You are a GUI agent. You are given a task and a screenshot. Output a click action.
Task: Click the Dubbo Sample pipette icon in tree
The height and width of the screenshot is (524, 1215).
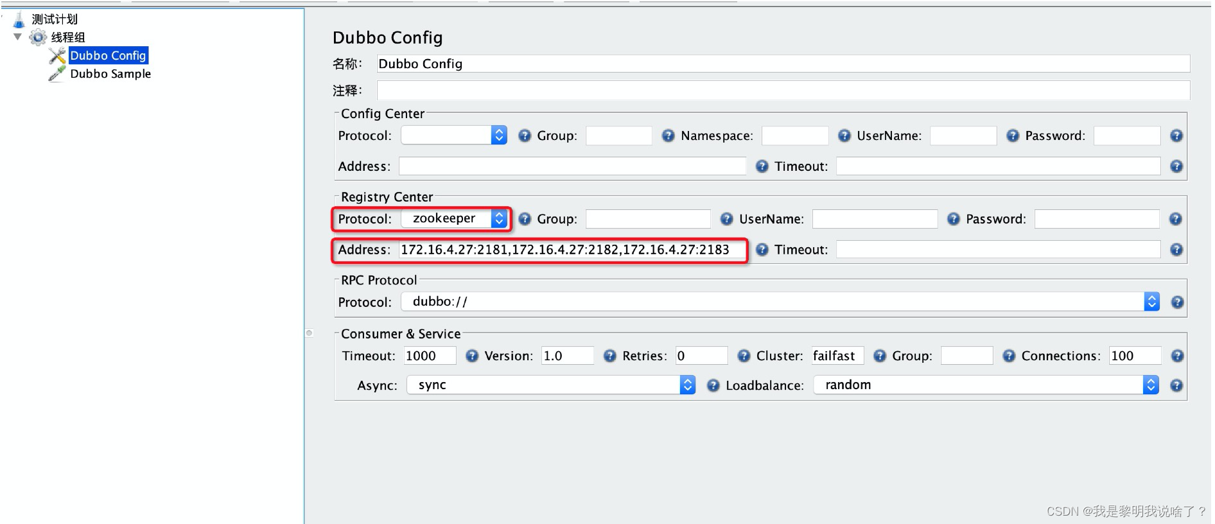57,74
